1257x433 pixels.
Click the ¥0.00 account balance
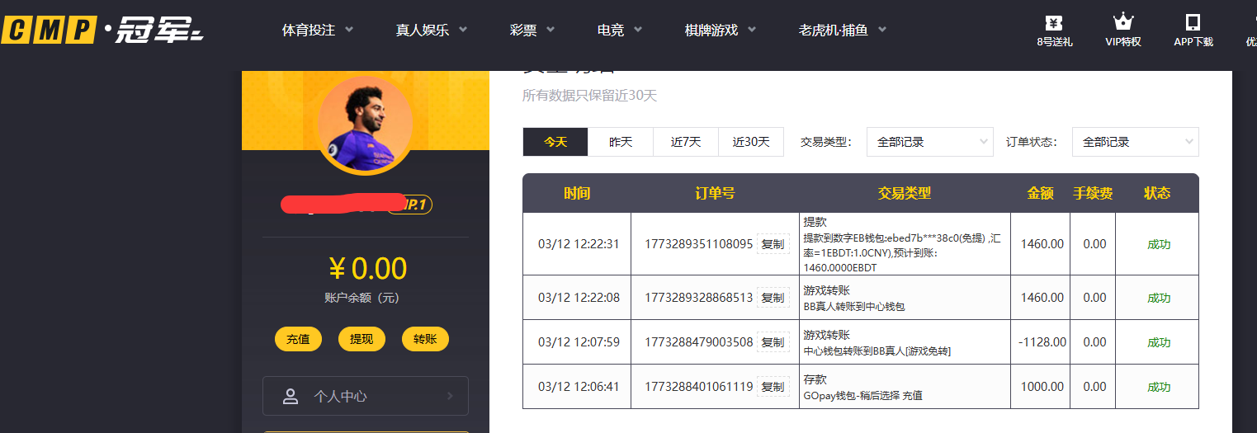point(367,269)
